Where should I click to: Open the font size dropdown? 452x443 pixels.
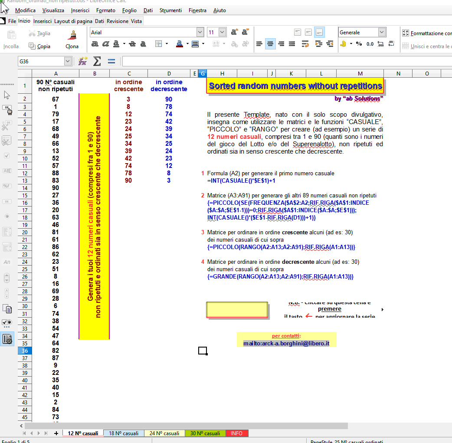[x=222, y=32]
